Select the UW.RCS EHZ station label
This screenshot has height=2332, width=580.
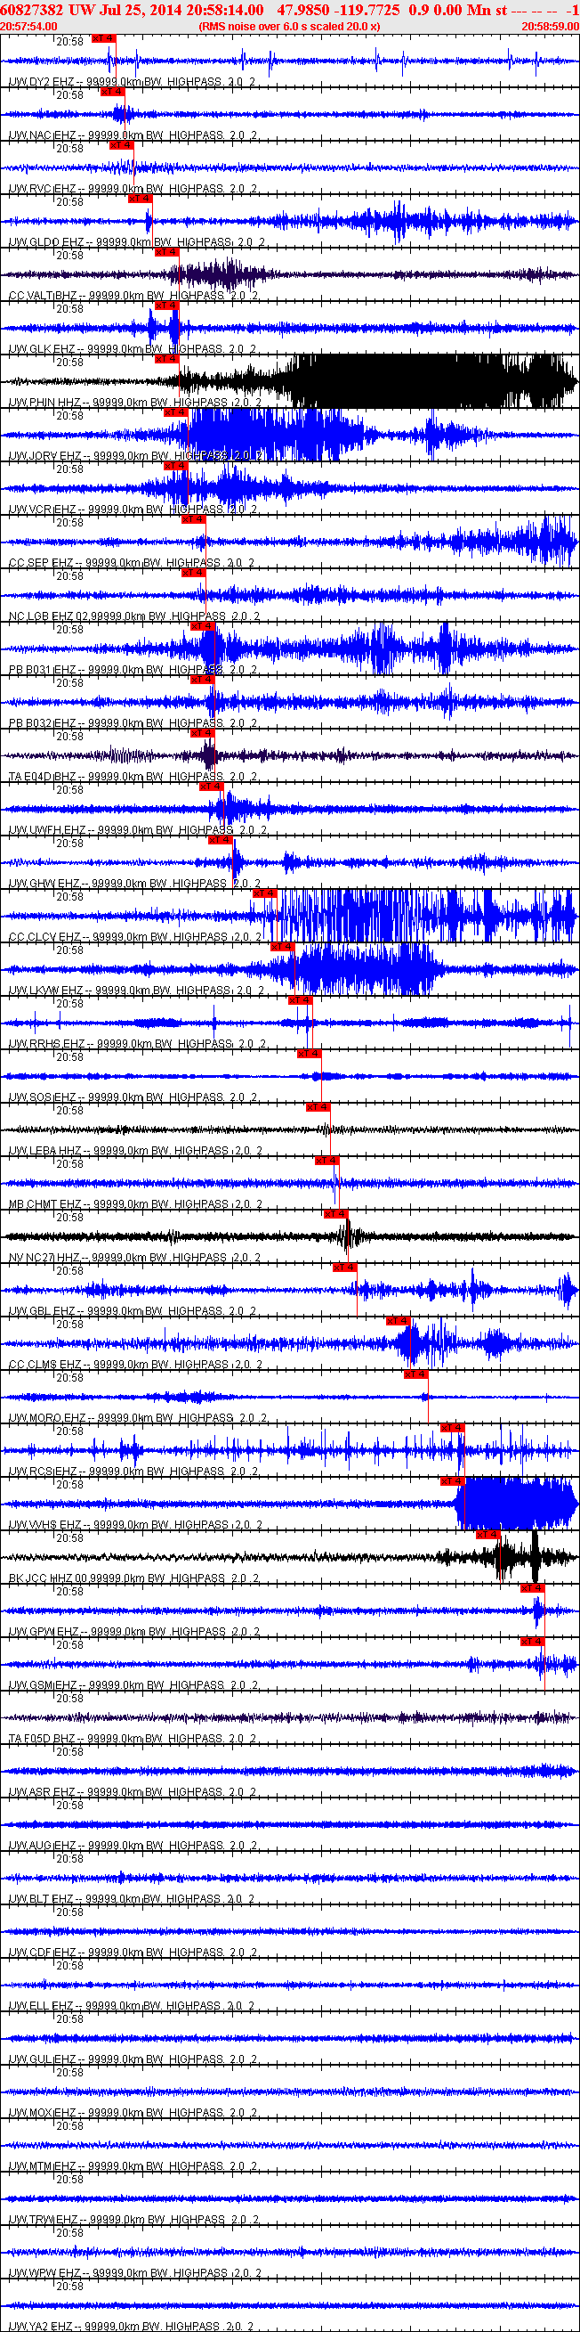(x=133, y=1471)
